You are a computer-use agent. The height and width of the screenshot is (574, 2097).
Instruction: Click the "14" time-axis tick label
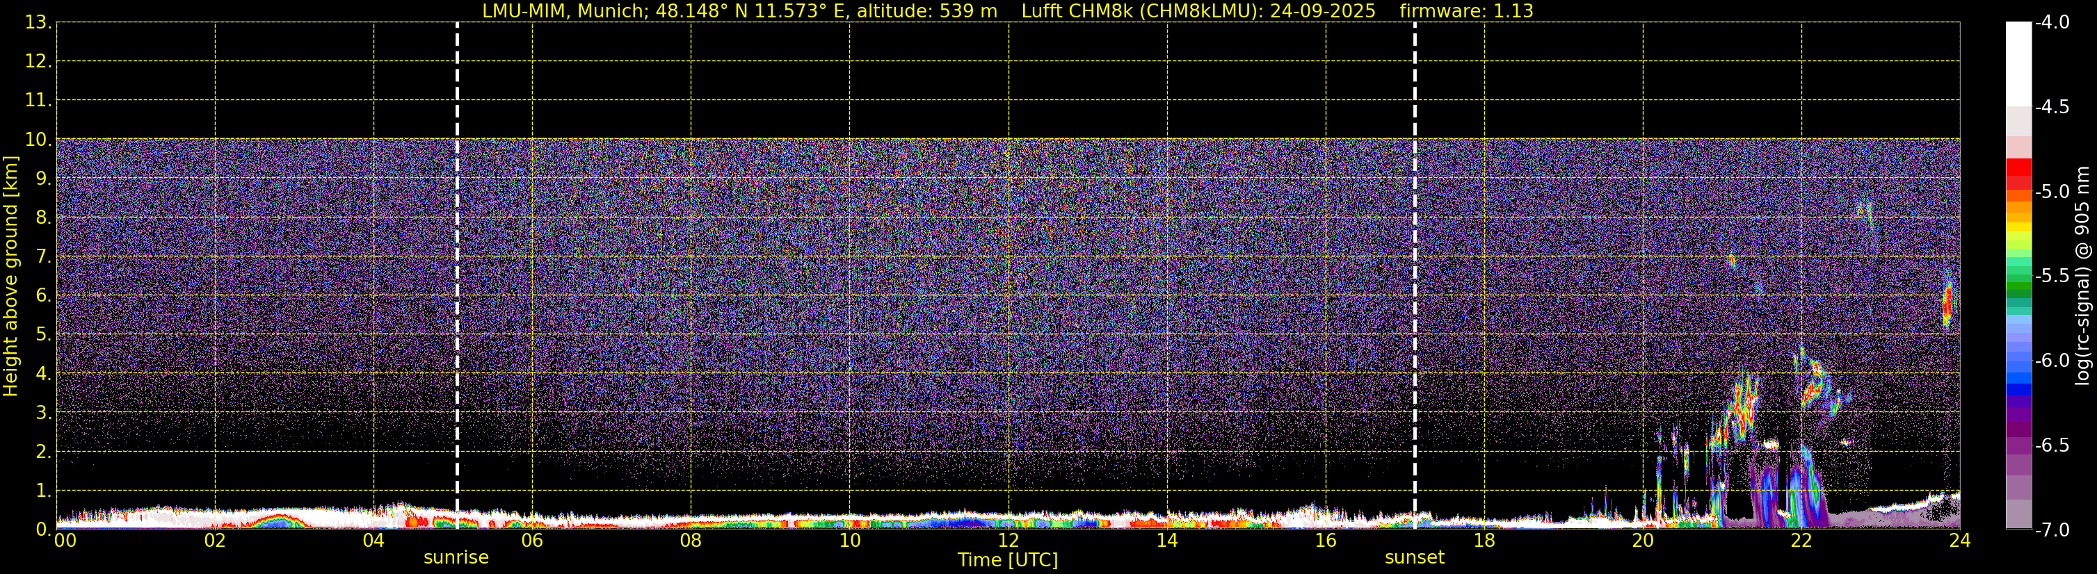[1167, 541]
